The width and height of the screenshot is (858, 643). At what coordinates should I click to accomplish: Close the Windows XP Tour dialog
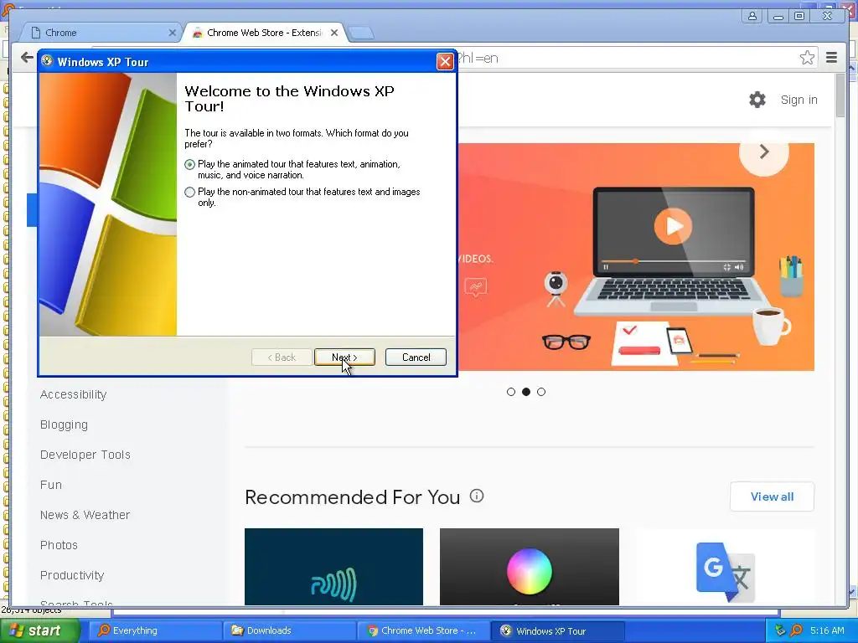(445, 62)
